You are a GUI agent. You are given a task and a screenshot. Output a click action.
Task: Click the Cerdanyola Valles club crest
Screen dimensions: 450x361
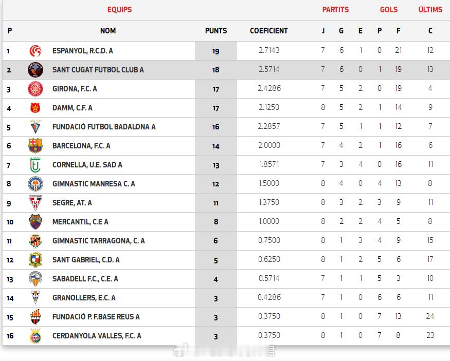click(x=35, y=336)
